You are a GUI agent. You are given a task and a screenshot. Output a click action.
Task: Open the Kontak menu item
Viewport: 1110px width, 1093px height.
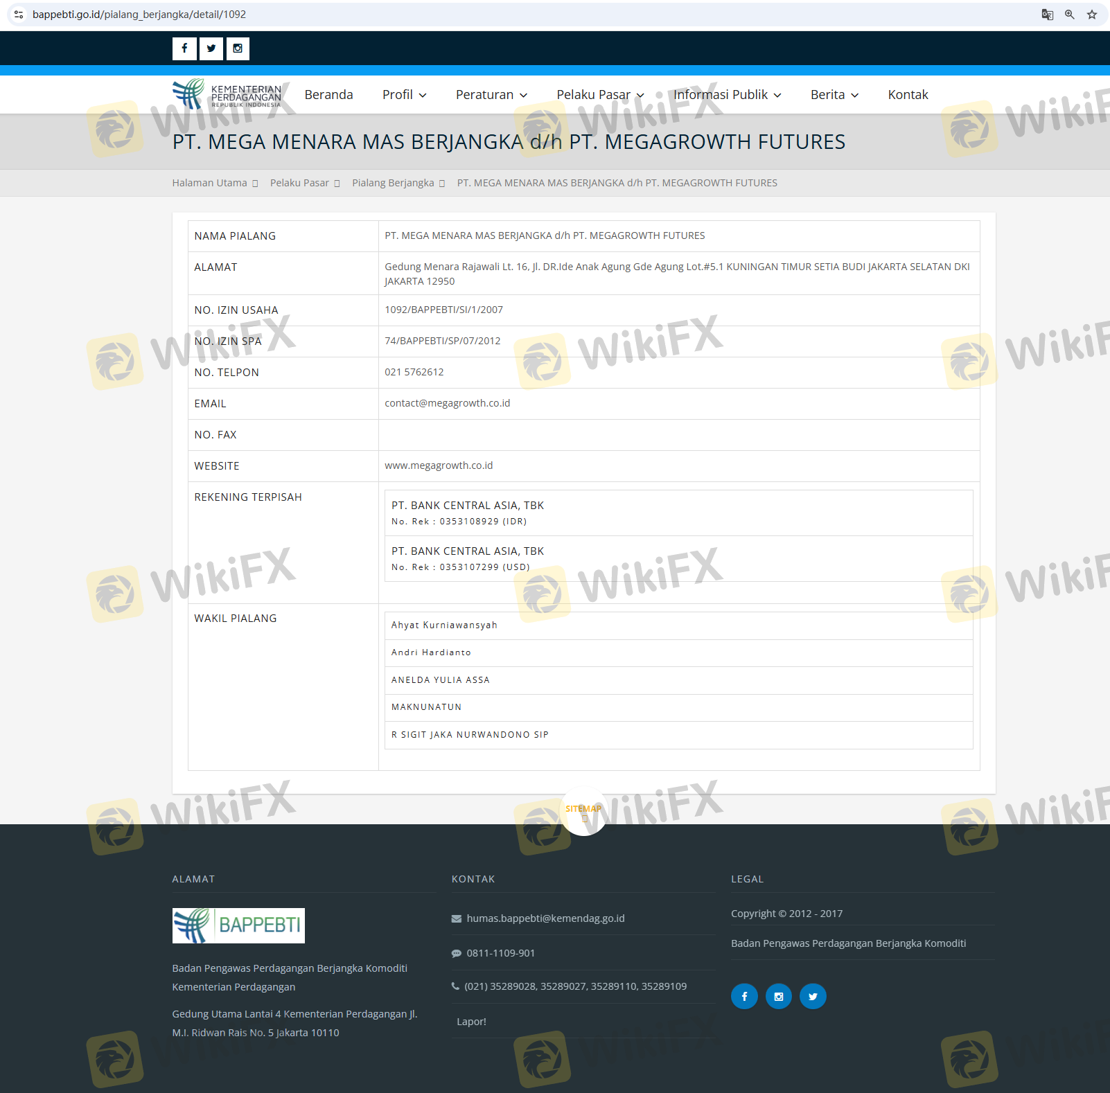[x=908, y=95]
